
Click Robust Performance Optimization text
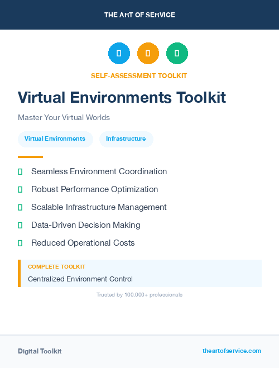[x=94, y=189]
